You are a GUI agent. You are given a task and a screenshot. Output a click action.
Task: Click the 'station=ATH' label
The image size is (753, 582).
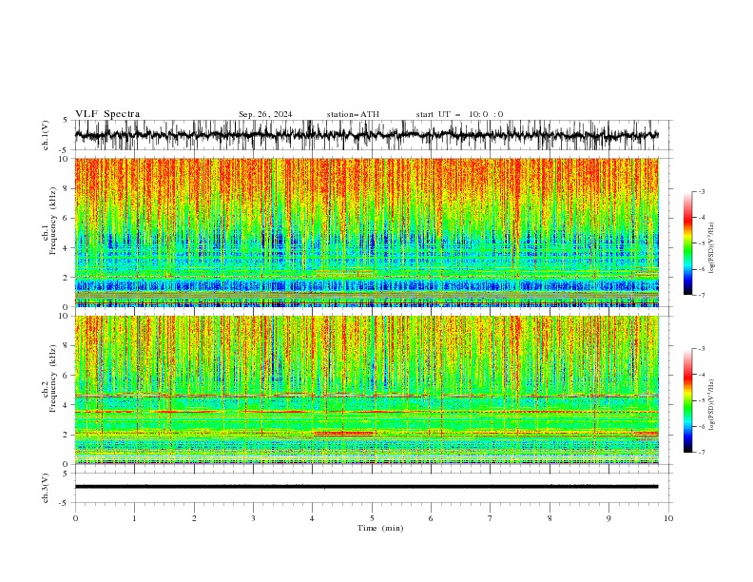click(x=353, y=114)
